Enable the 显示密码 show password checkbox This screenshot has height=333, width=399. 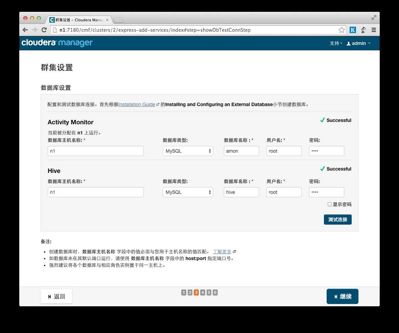click(330, 204)
